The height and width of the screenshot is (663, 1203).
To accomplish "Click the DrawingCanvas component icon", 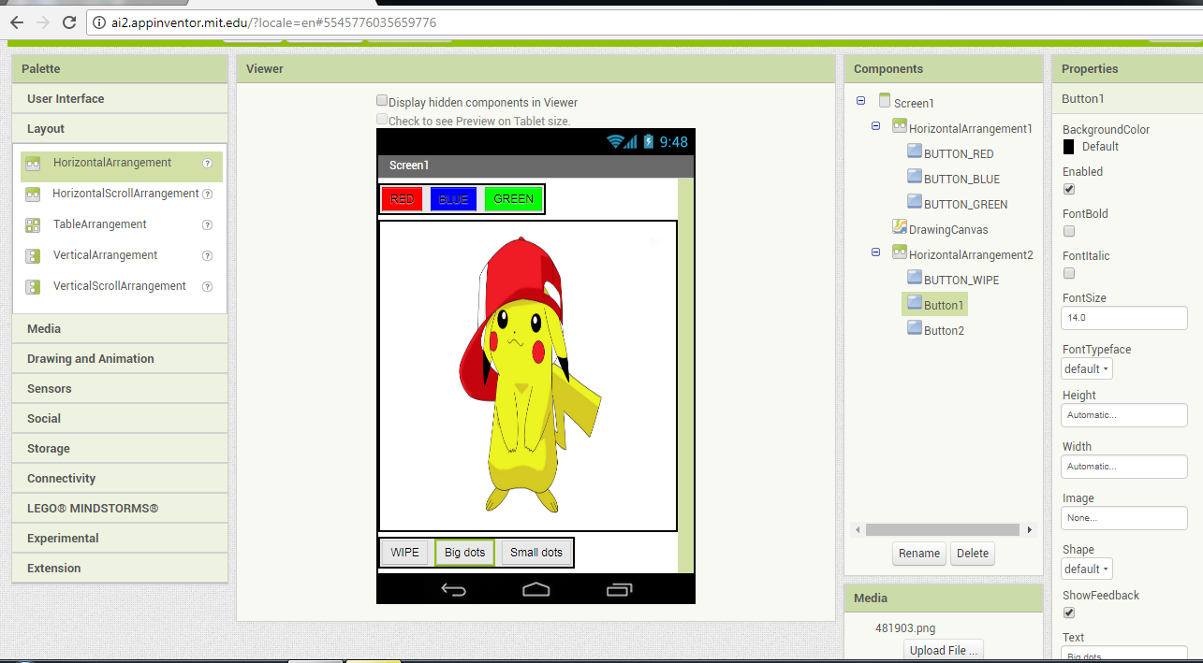I will (900, 226).
